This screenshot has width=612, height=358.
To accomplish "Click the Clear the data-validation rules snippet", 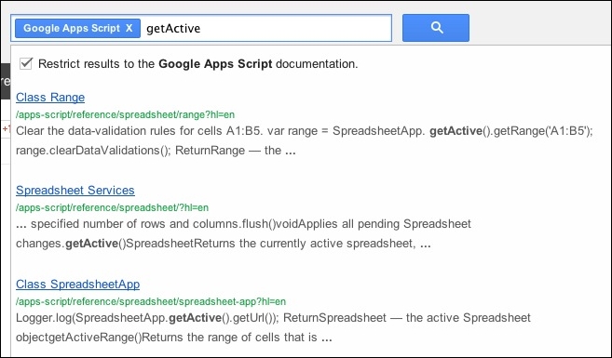I will pyautogui.click(x=305, y=140).
